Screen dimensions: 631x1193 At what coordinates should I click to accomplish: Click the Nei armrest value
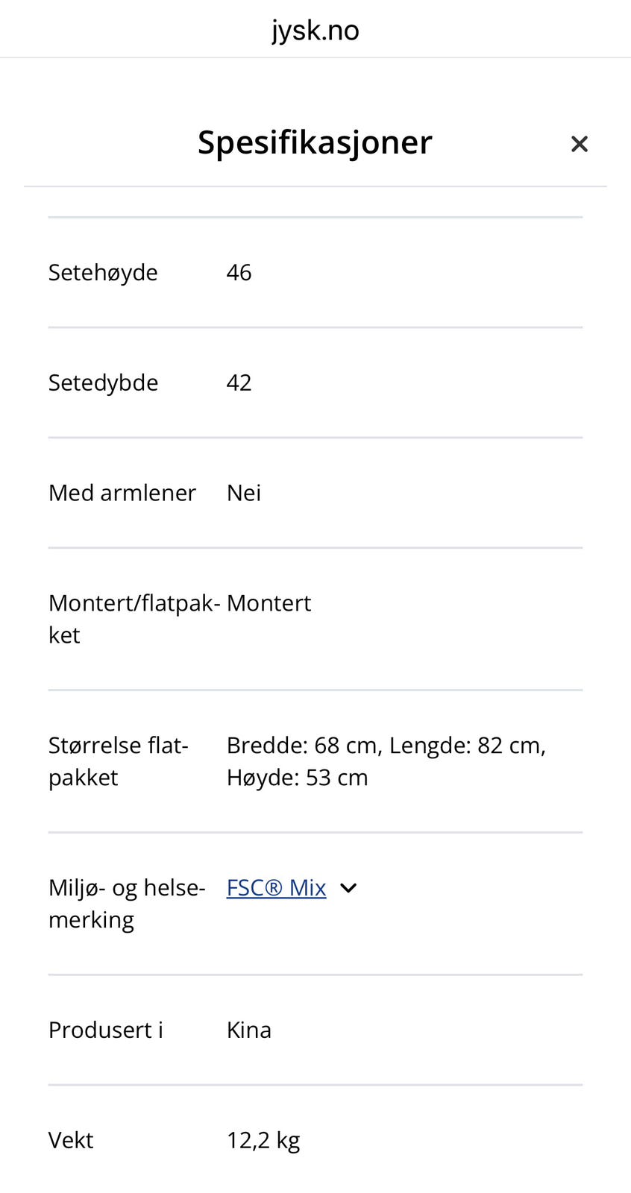244,493
